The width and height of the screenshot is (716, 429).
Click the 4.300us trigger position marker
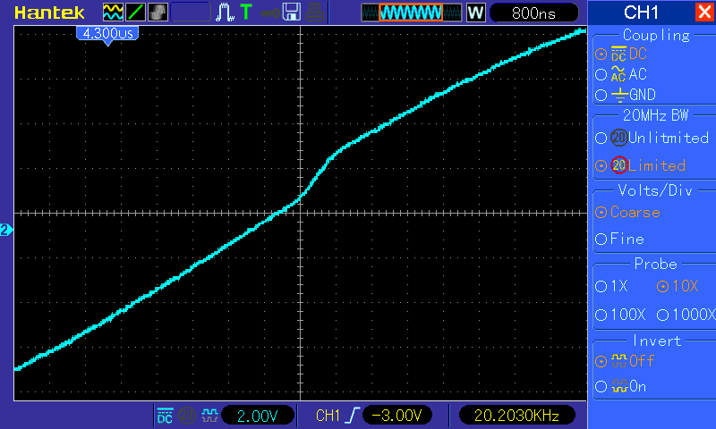(x=107, y=35)
